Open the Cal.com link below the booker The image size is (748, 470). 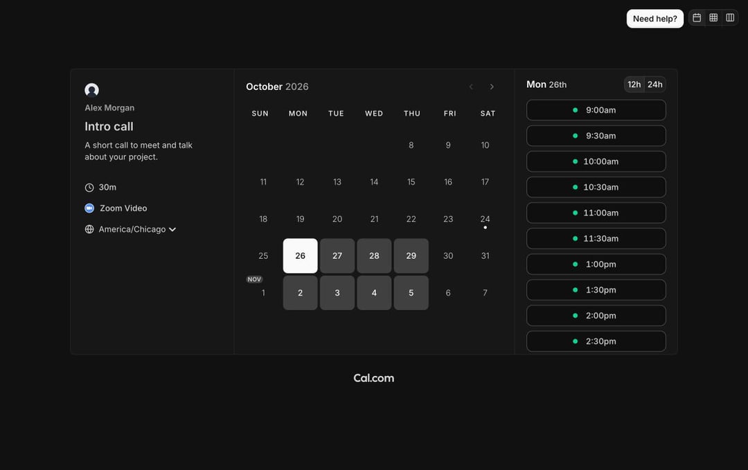tap(373, 378)
